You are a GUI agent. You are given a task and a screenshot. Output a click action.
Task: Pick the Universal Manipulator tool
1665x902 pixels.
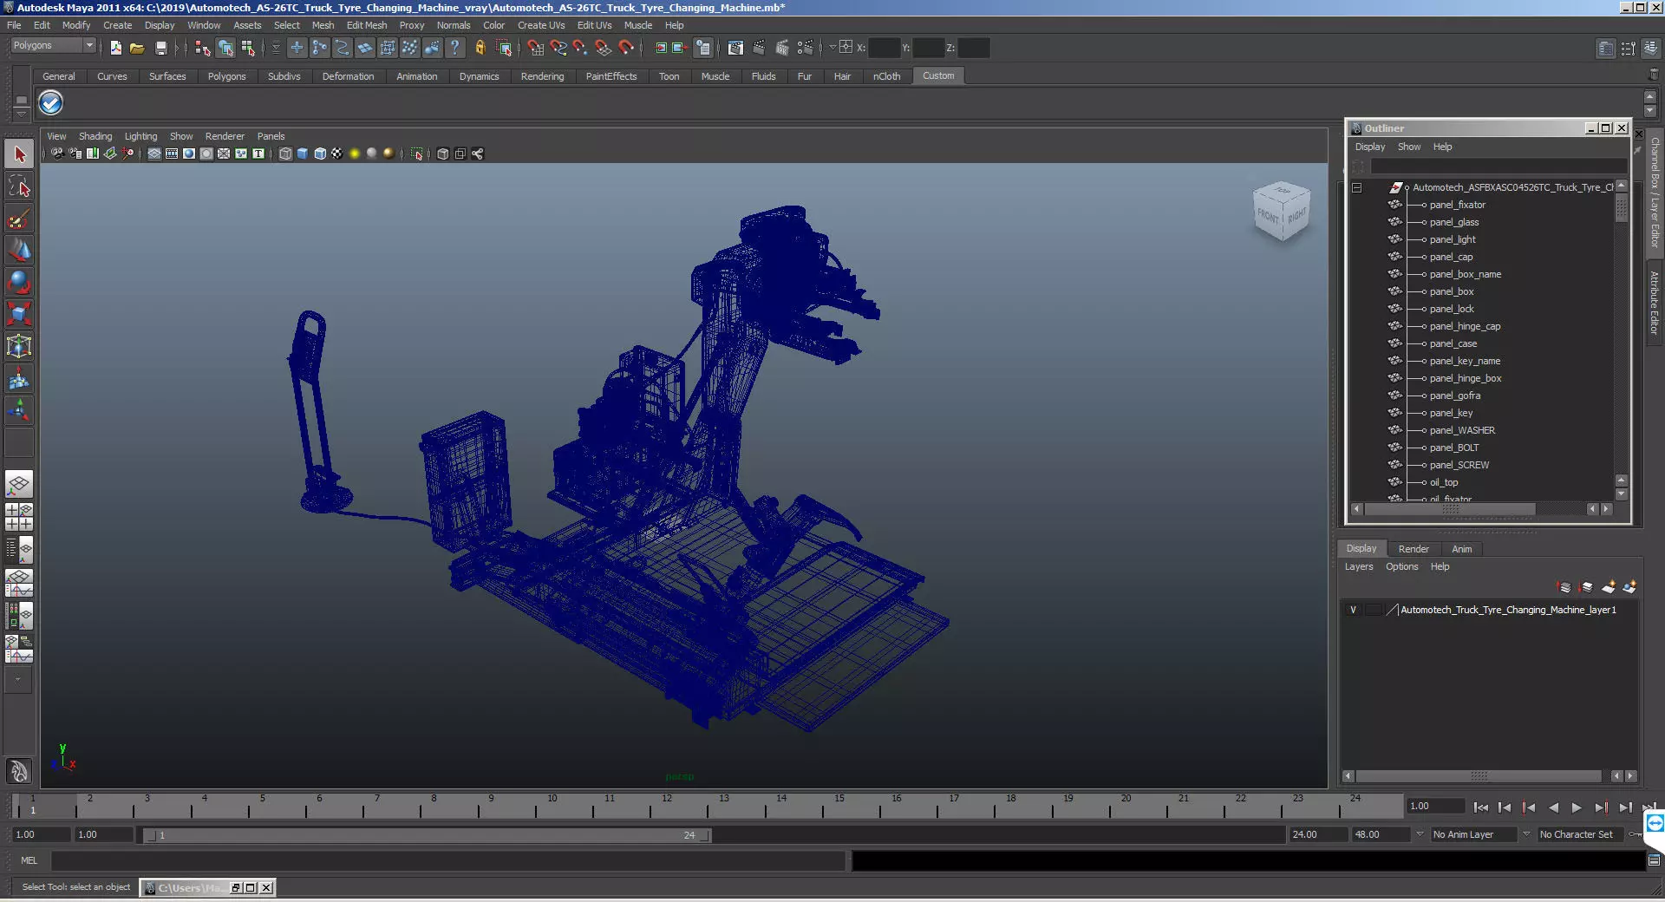click(x=19, y=347)
